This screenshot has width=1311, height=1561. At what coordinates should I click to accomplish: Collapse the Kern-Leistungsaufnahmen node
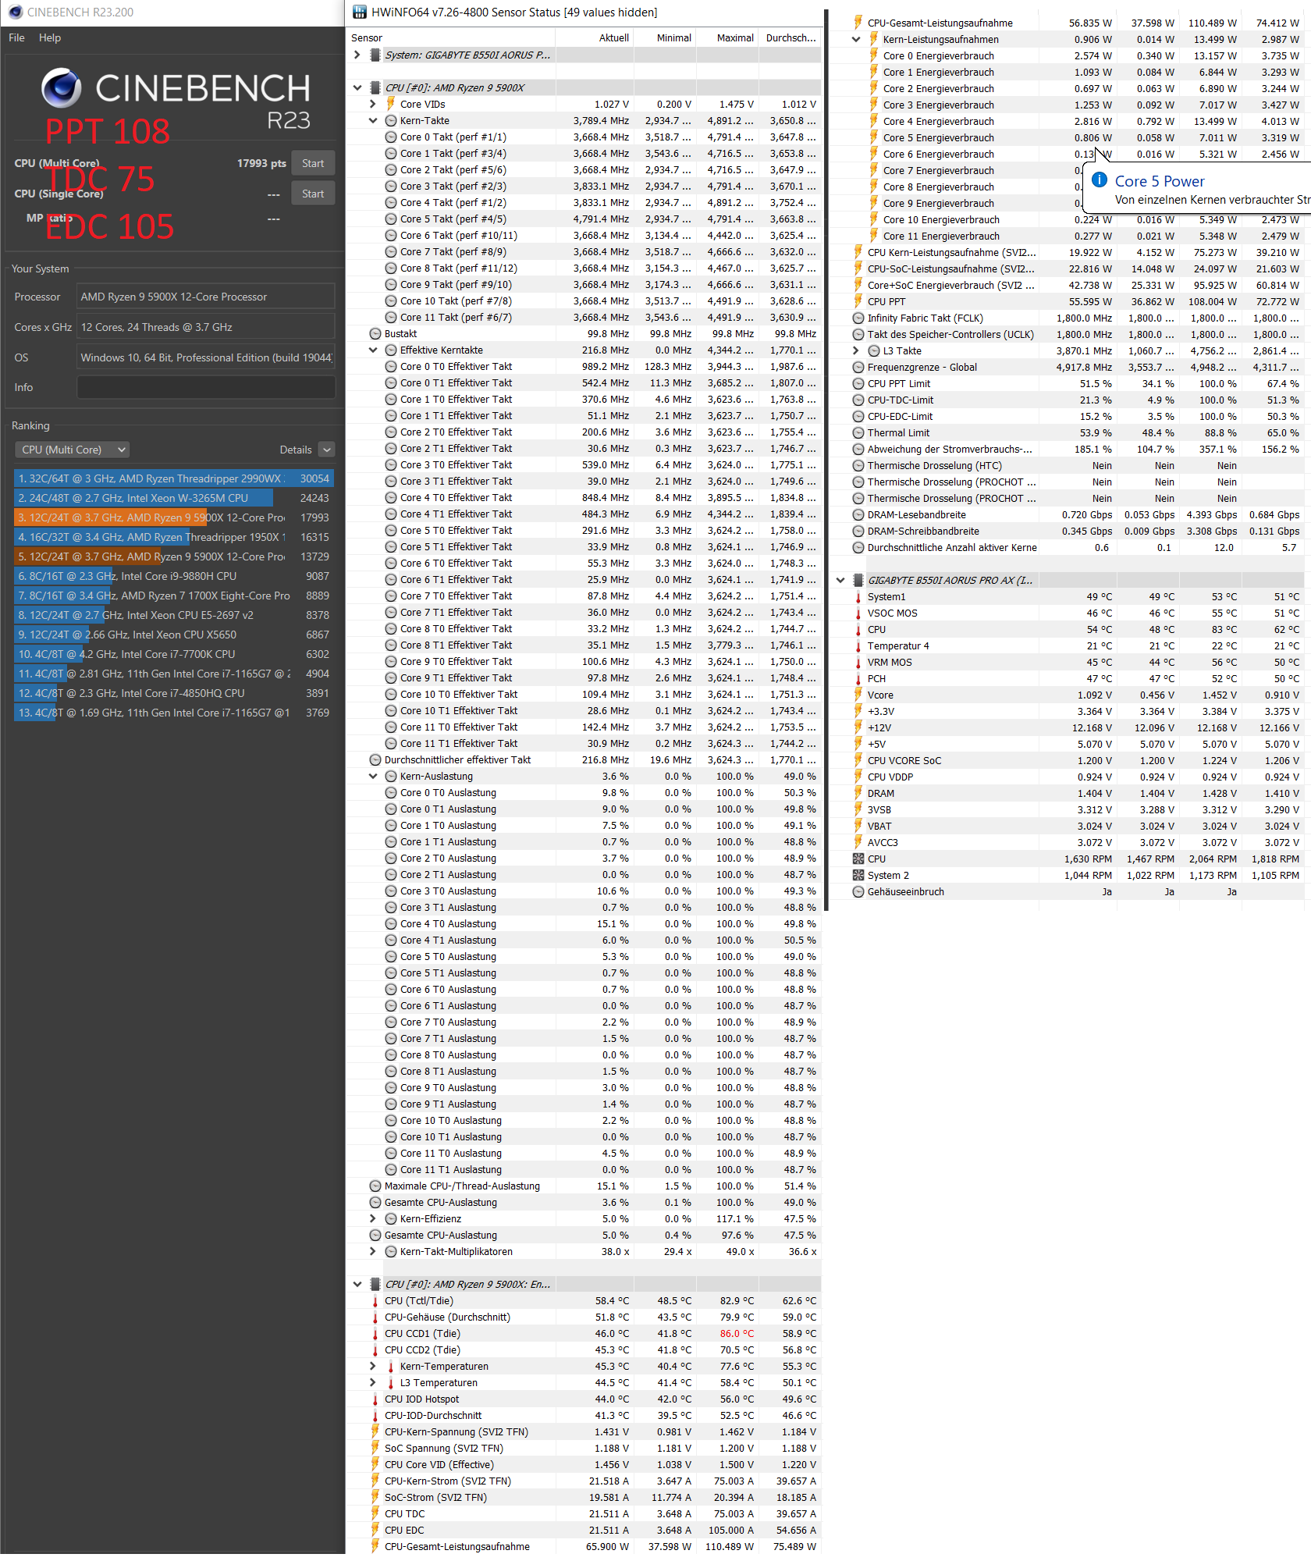[x=856, y=39]
